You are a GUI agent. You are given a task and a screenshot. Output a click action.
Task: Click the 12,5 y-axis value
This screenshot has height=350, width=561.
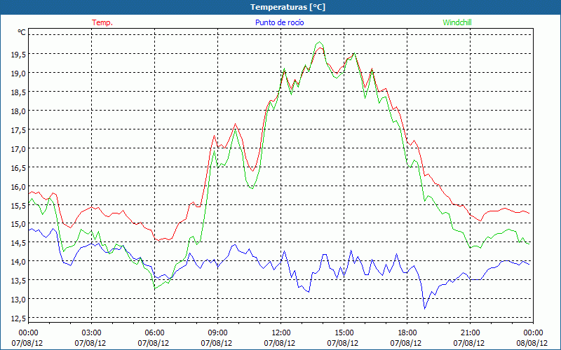18,318
